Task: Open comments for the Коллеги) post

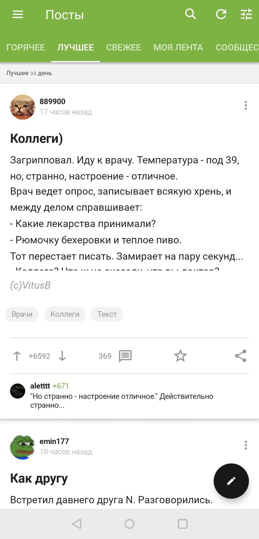Action: coord(125,356)
